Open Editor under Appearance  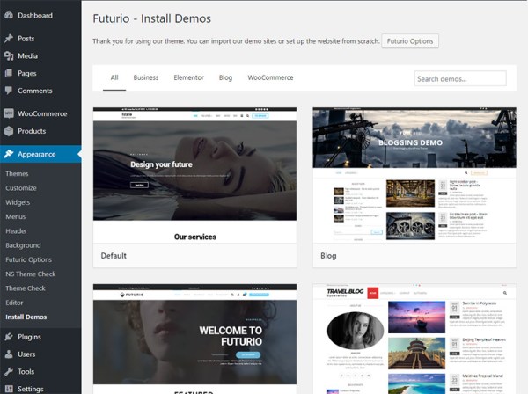[14, 303]
